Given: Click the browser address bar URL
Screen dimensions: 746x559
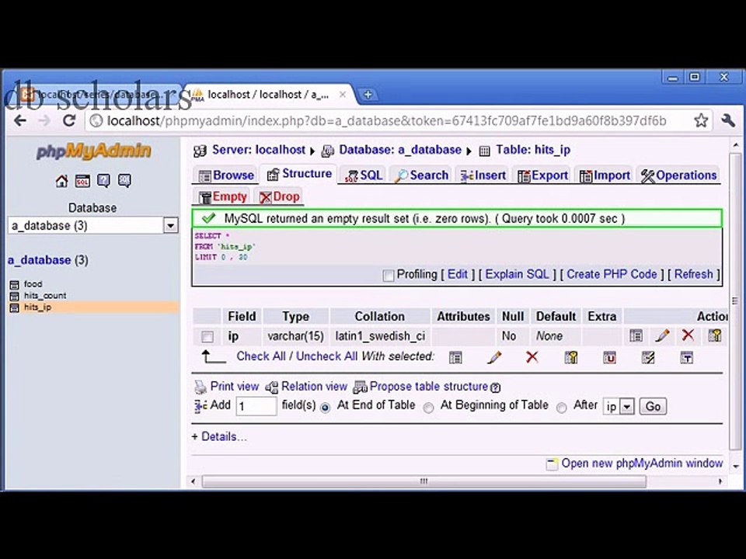Looking at the screenshot, I should click(386, 121).
